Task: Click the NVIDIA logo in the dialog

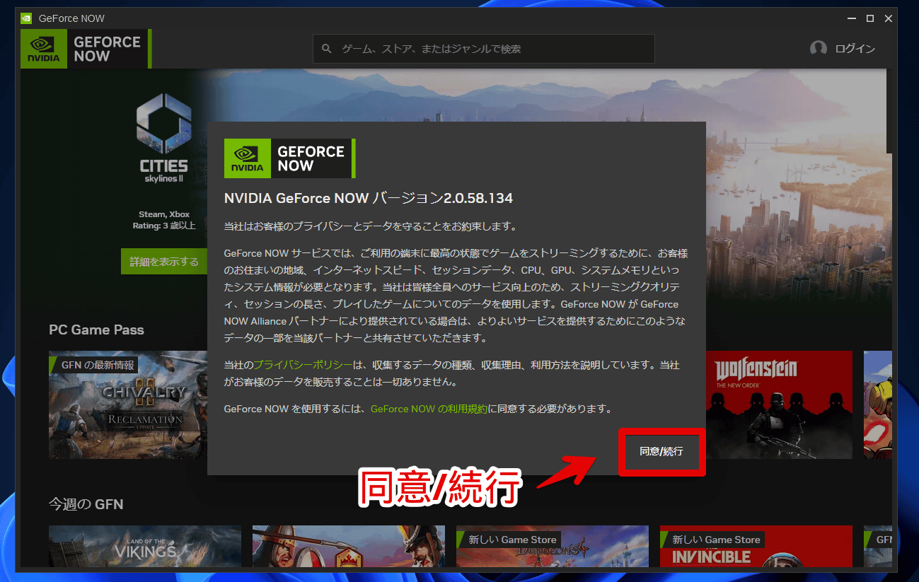Action: pos(289,158)
